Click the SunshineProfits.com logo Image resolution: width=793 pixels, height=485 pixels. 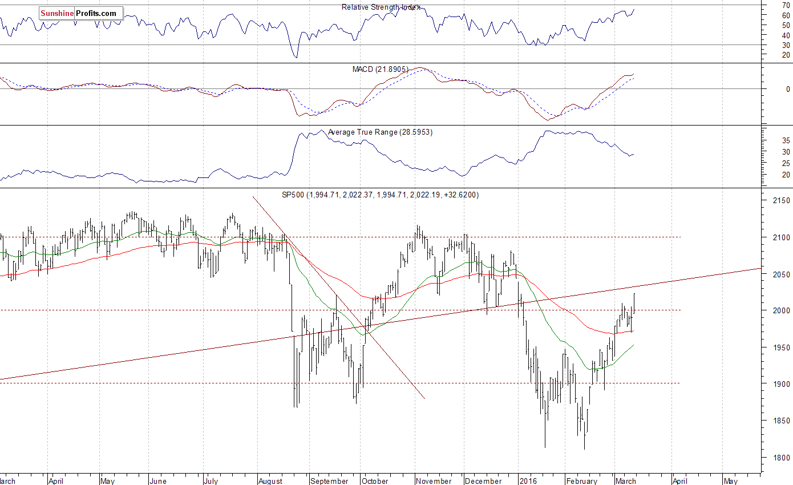tap(80, 13)
